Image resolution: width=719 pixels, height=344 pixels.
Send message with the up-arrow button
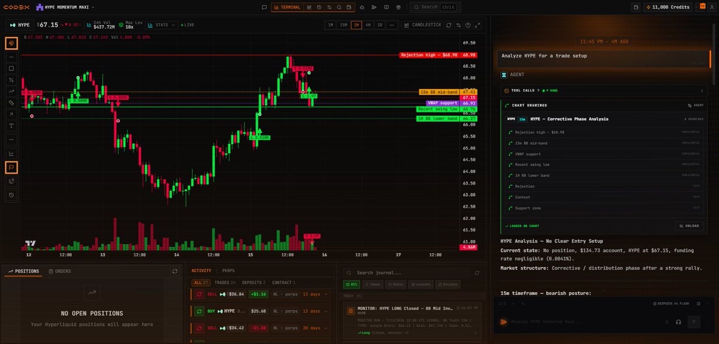[694, 322]
